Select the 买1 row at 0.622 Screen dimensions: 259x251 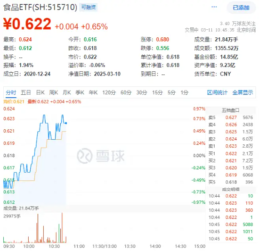(x=231, y=153)
